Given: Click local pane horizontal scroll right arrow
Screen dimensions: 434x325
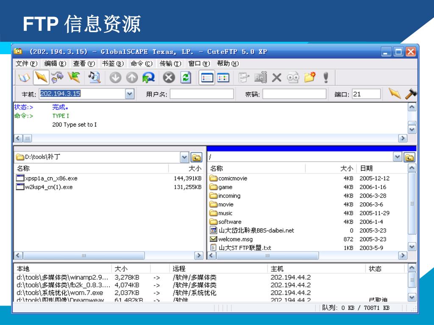Looking at the screenshot, I should click(x=199, y=256).
